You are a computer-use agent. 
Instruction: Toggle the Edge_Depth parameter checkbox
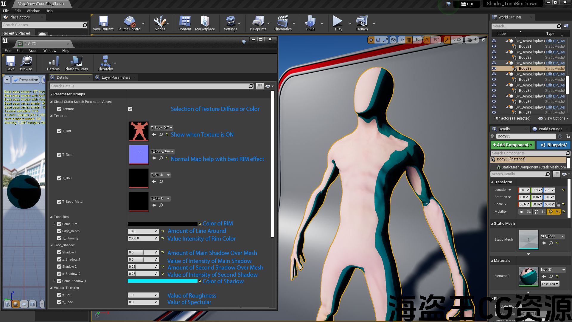tap(59, 231)
